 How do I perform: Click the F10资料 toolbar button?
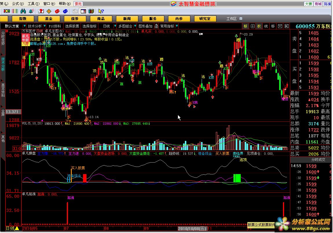pyautogui.click(x=55, y=26)
